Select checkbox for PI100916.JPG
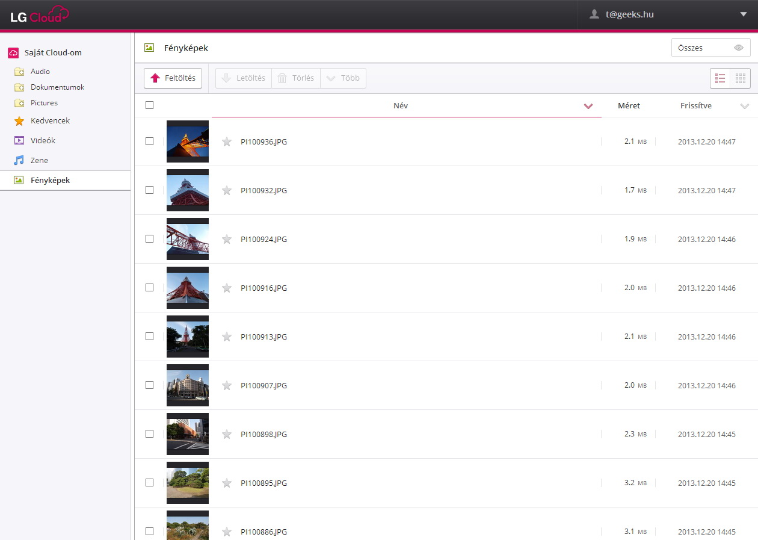The height and width of the screenshot is (540, 758). click(149, 288)
